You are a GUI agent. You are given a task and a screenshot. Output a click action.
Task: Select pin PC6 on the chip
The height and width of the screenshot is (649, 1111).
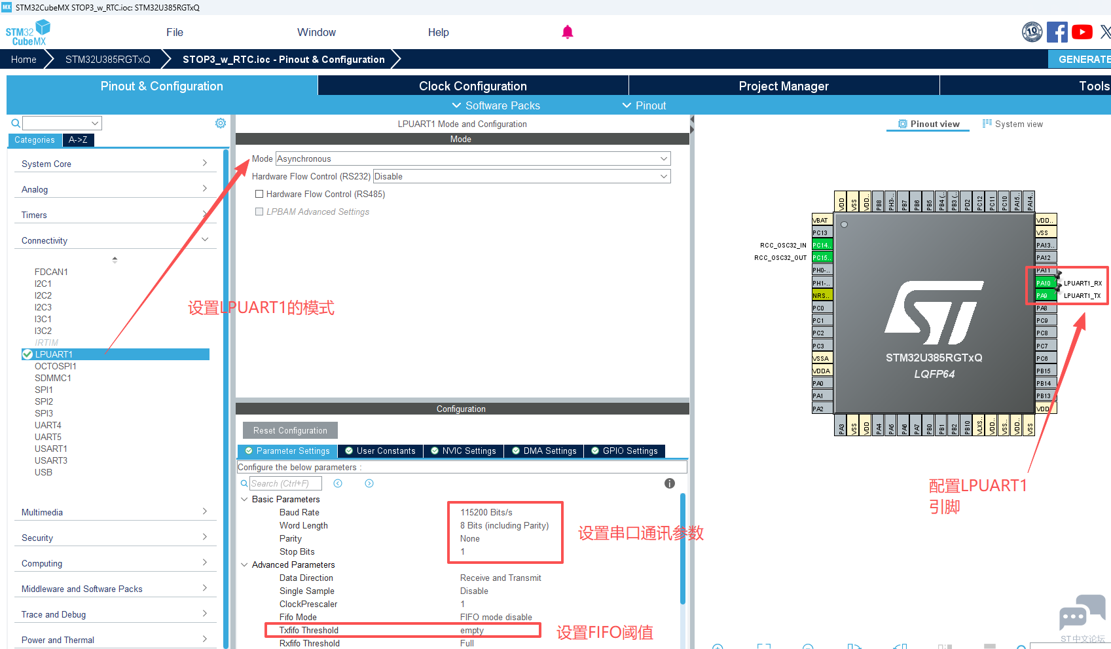[1046, 358]
